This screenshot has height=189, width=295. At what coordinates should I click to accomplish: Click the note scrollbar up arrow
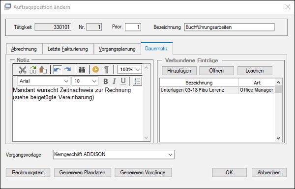pos(146,68)
